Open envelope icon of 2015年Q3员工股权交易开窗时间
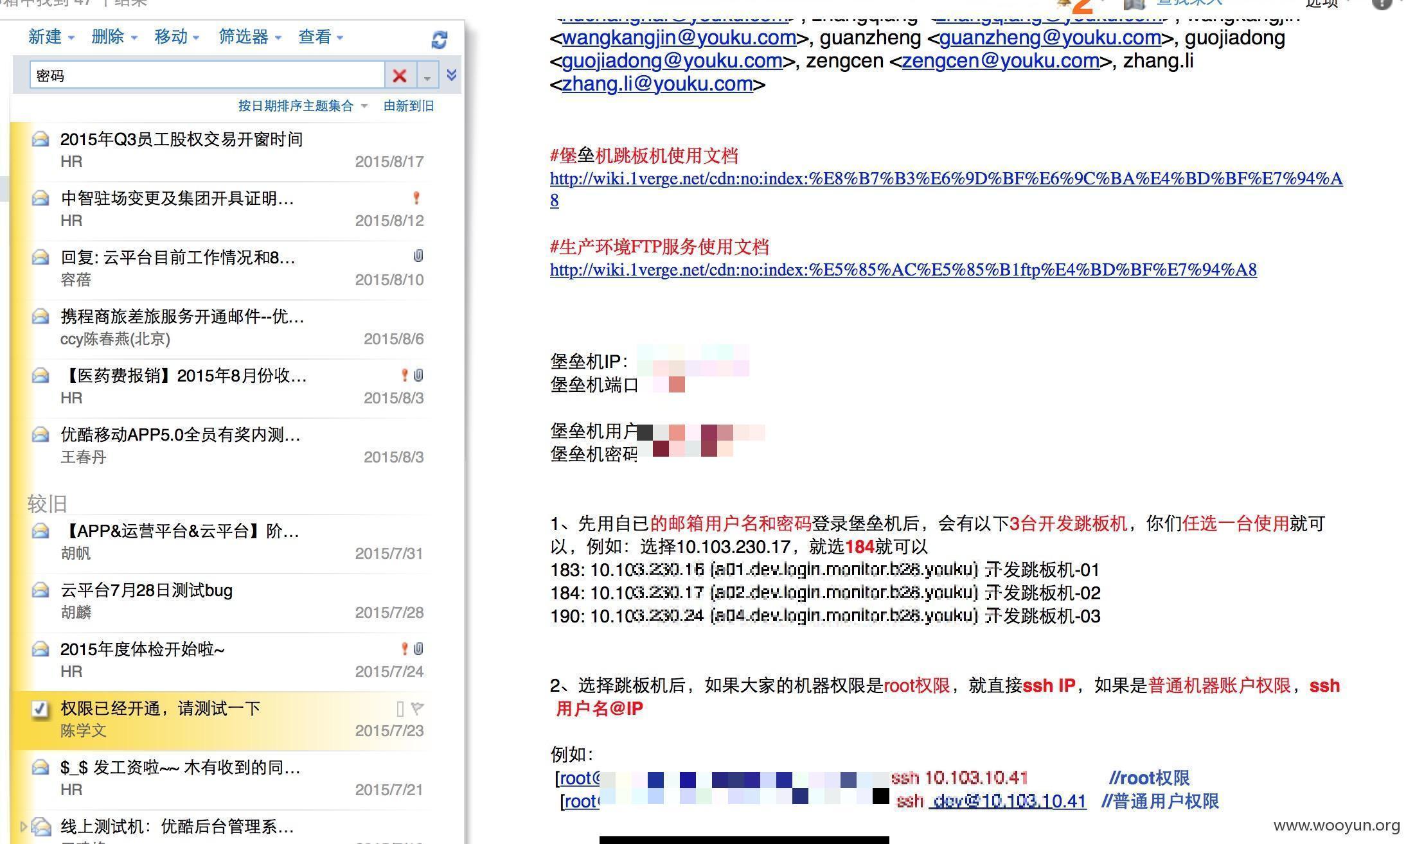 [x=40, y=139]
